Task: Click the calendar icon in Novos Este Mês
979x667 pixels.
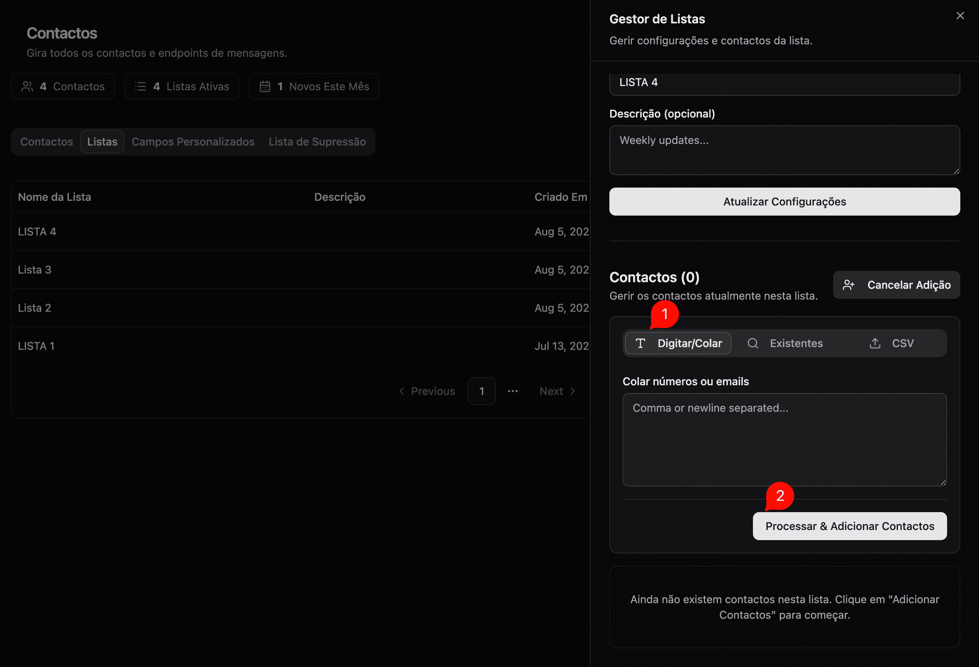Action: pyautogui.click(x=265, y=86)
